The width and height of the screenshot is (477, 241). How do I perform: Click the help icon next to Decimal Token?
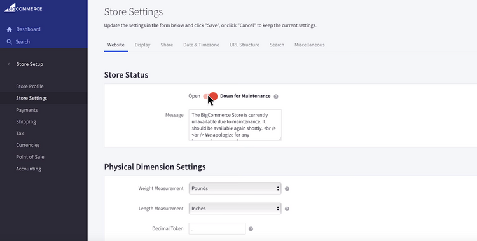click(251, 229)
